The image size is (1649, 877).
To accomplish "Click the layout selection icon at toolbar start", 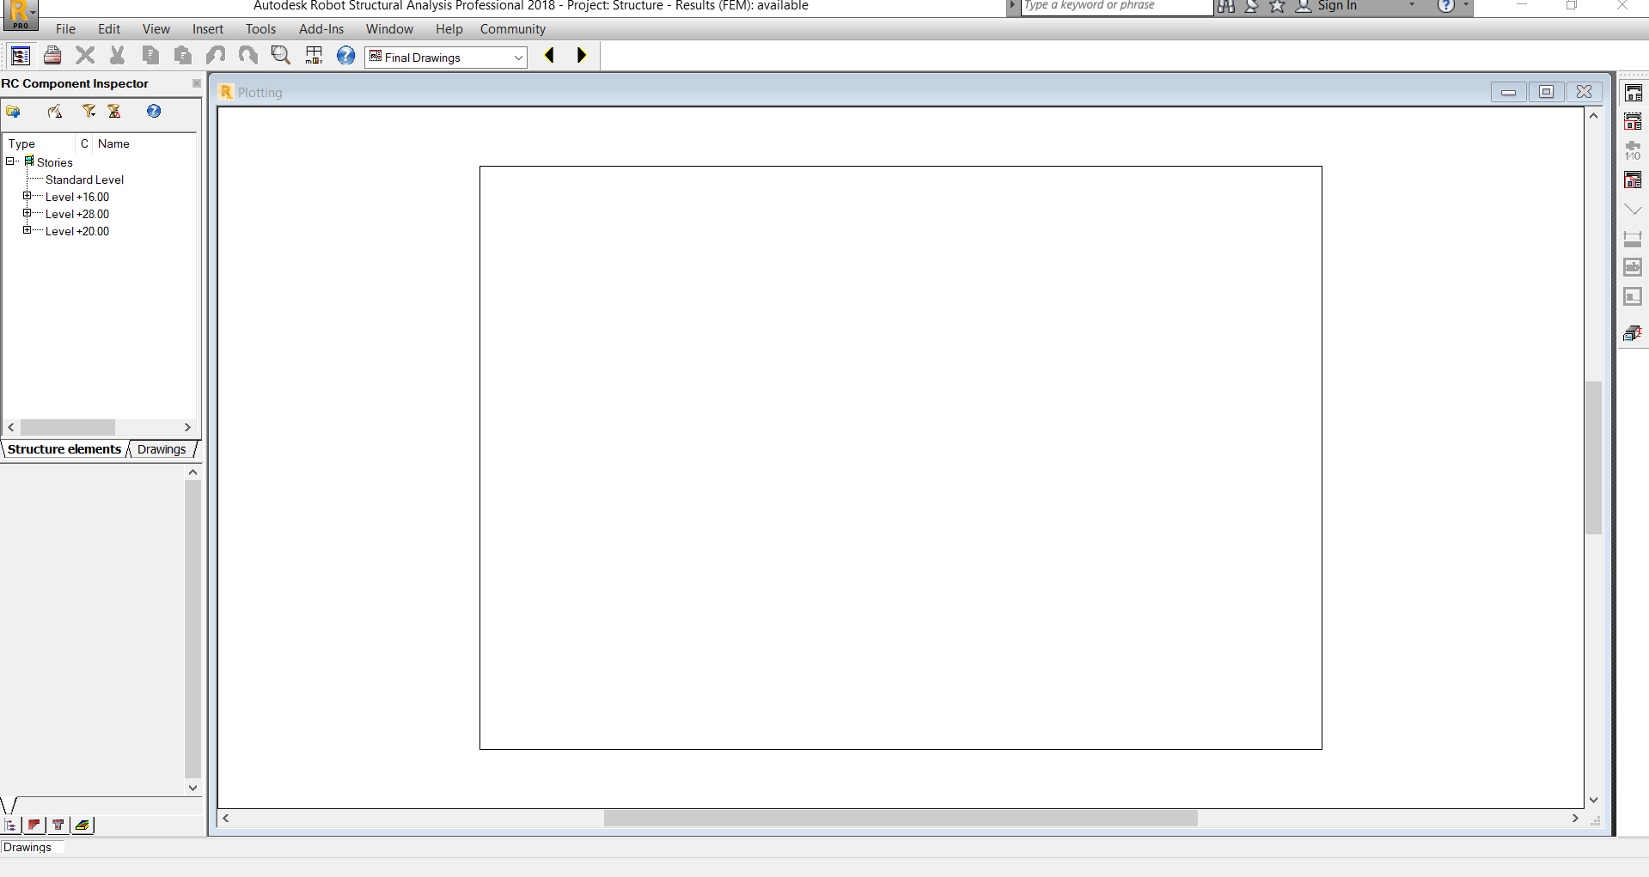I will point(21,56).
